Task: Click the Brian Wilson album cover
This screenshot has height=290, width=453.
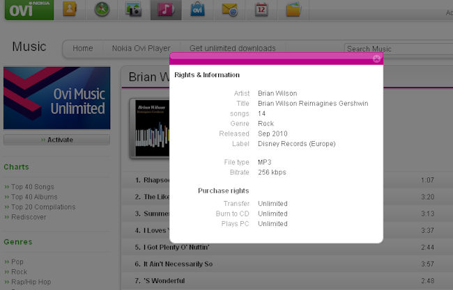Action: coord(149,128)
